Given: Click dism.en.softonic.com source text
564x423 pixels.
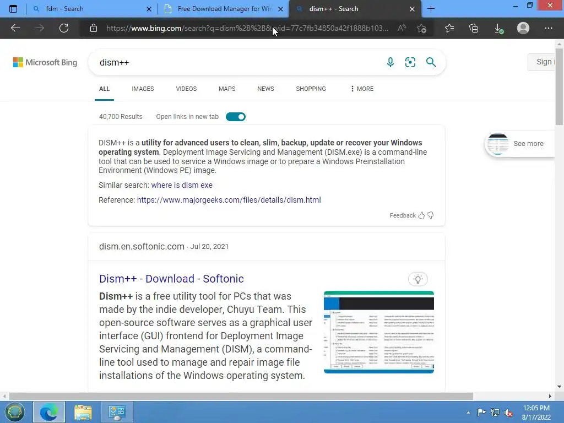Looking at the screenshot, I should tap(142, 246).
